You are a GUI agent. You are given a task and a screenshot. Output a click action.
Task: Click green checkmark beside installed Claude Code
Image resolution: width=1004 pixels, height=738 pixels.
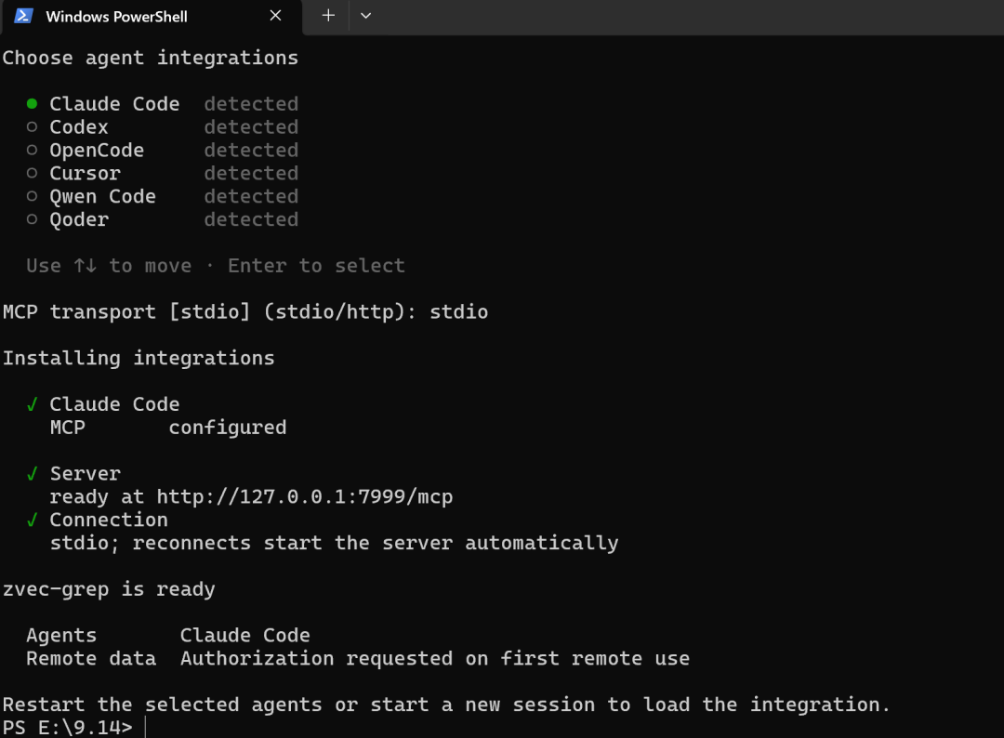pos(32,404)
